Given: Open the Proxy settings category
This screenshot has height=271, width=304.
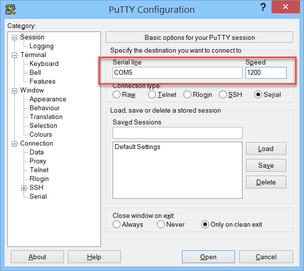Looking at the screenshot, I should tap(37, 161).
